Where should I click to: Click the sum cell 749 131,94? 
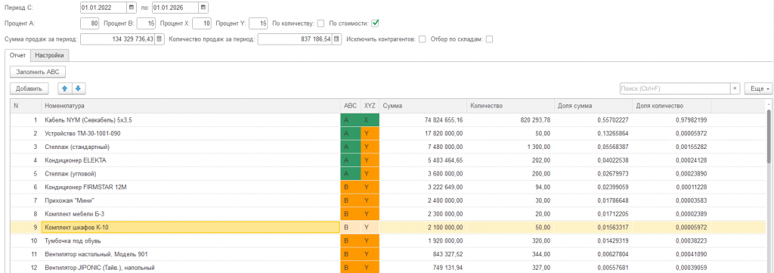click(423, 268)
